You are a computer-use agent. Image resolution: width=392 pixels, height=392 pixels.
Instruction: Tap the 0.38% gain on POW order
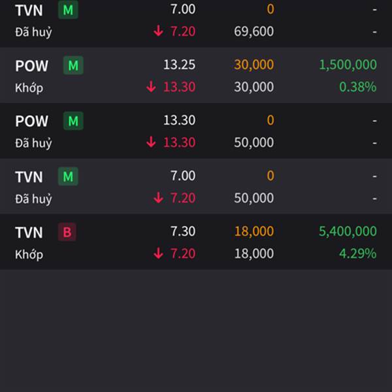point(358,87)
